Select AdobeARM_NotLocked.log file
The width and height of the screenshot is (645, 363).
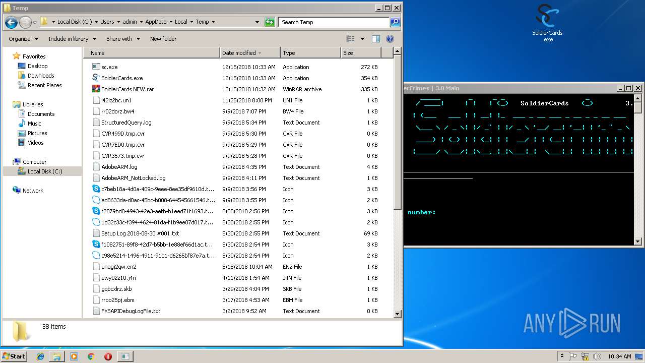coord(133,178)
